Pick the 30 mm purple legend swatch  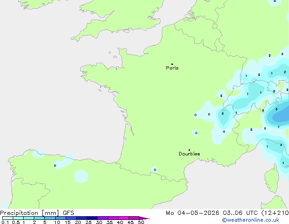pos(102,218)
